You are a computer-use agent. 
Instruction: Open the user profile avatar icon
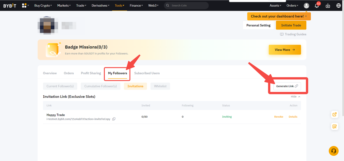pyautogui.click(x=306, y=6)
